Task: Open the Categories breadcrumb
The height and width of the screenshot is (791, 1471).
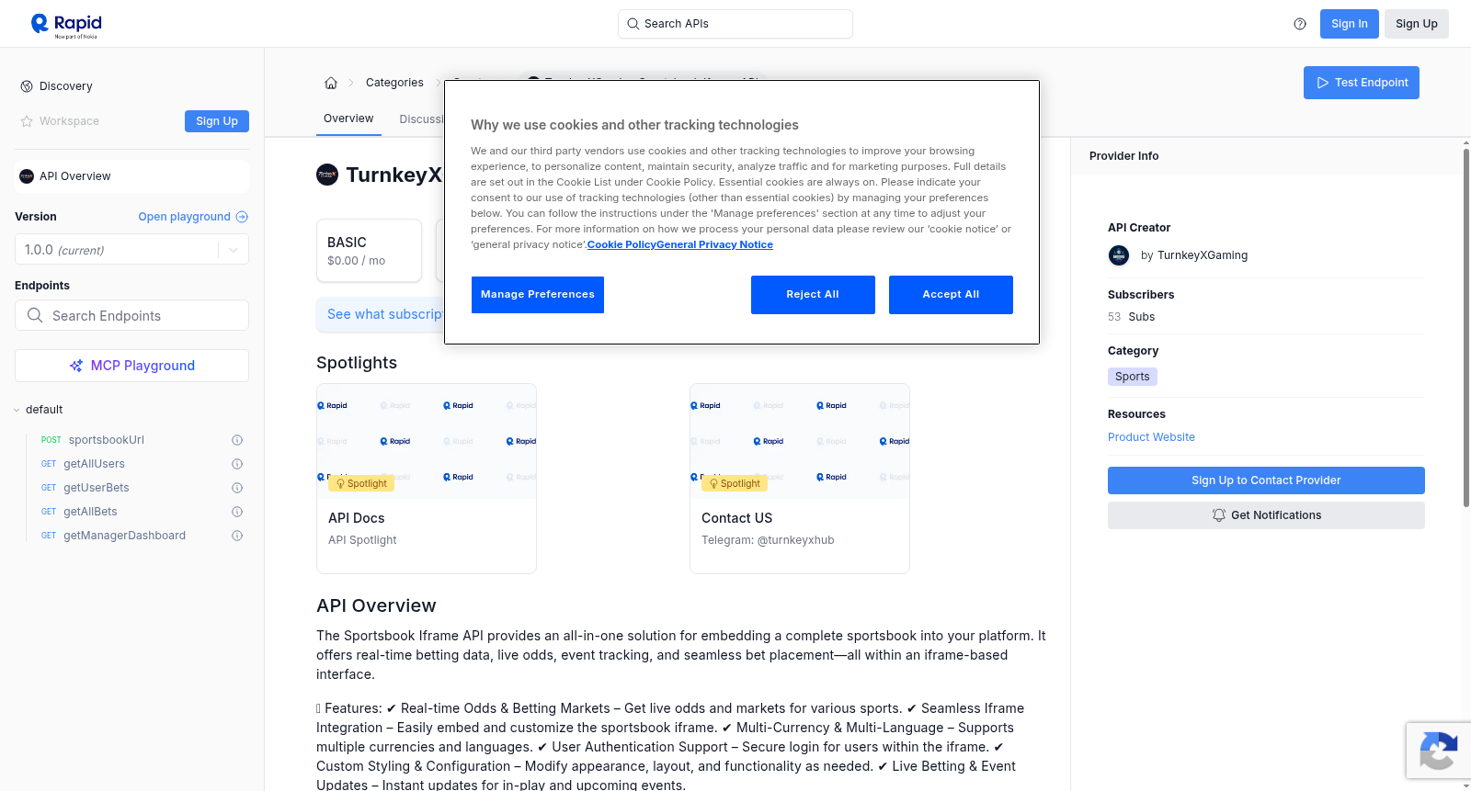Action: coord(394,83)
